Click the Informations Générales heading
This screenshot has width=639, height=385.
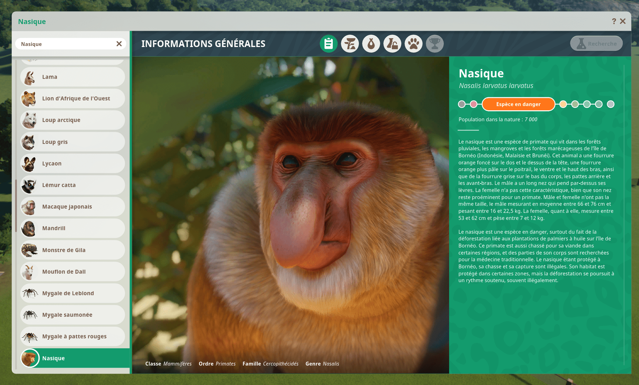click(x=203, y=44)
